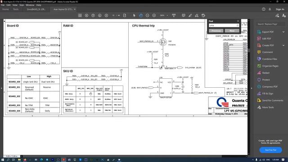Select the highlight pen tool
This screenshot has height=162, width=288.
tap(190, 16)
